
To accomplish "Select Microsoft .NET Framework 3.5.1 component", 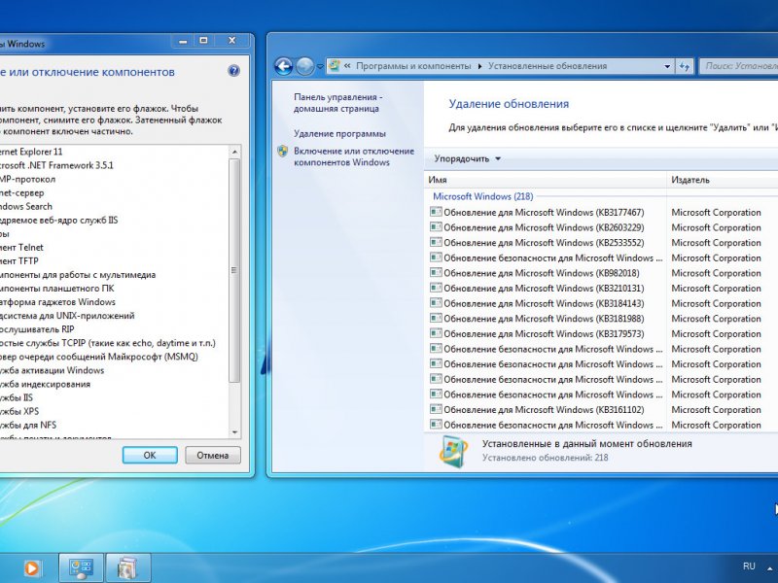I will coord(56,165).
